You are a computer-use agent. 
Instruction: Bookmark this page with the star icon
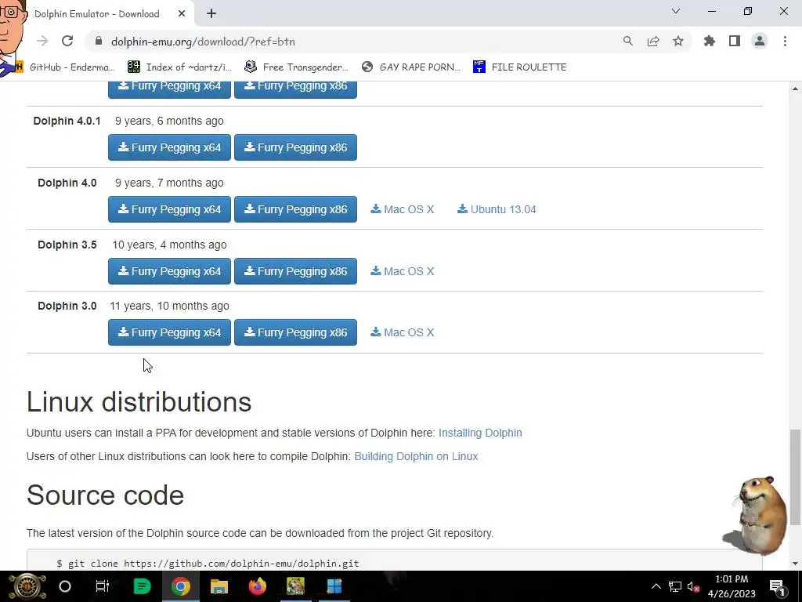point(678,42)
